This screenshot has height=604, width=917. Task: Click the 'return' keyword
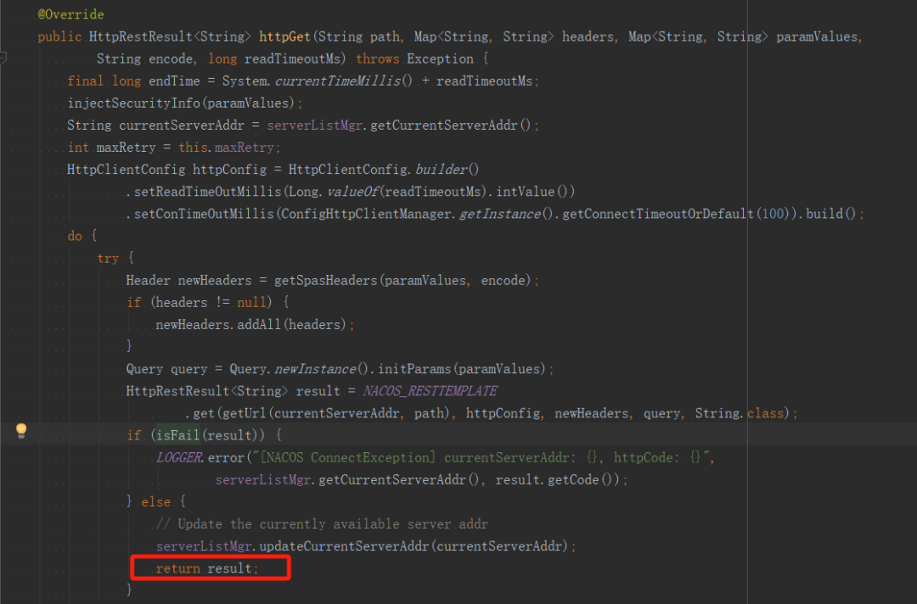[x=177, y=568]
